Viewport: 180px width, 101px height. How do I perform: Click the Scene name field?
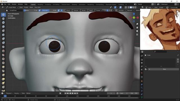[x=144, y=4]
